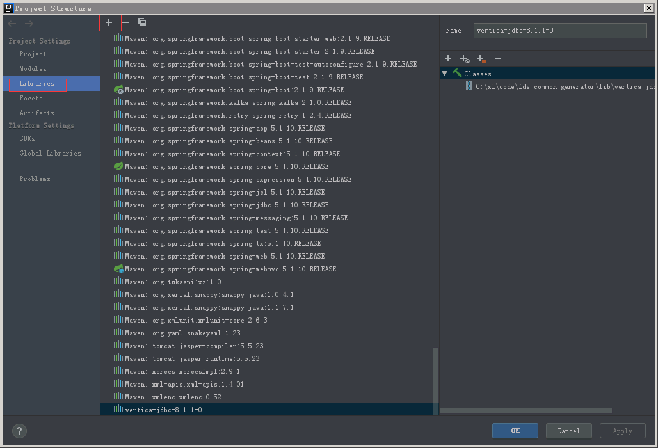The image size is (658, 448).
Task: Click the jar file icon under Classes
Action: click(469, 86)
